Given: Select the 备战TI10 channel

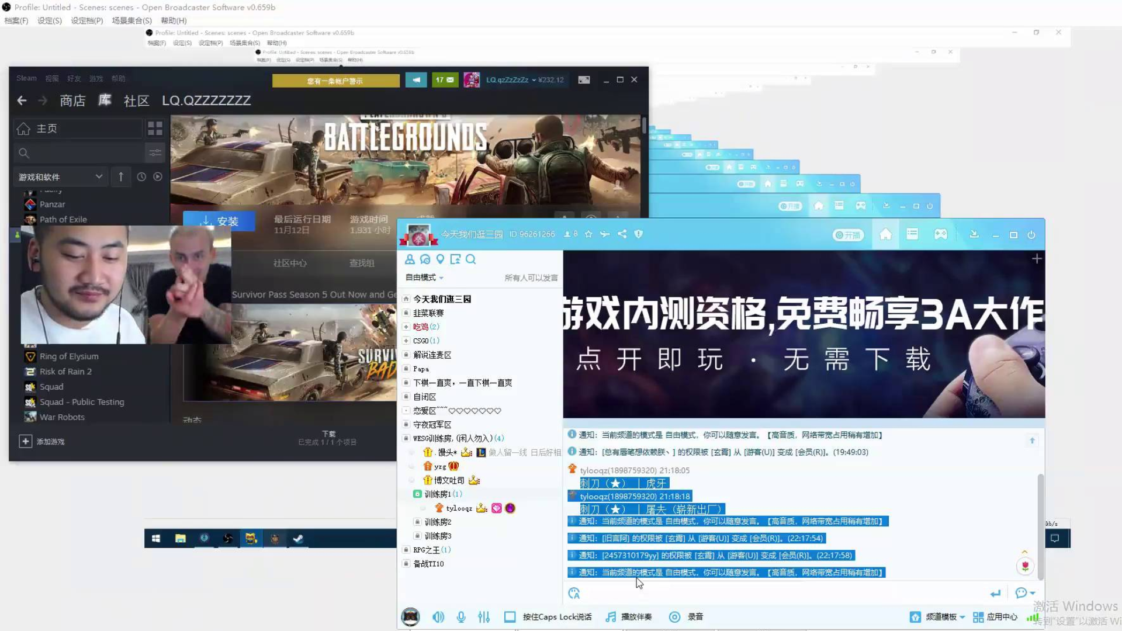Looking at the screenshot, I should pos(428,564).
